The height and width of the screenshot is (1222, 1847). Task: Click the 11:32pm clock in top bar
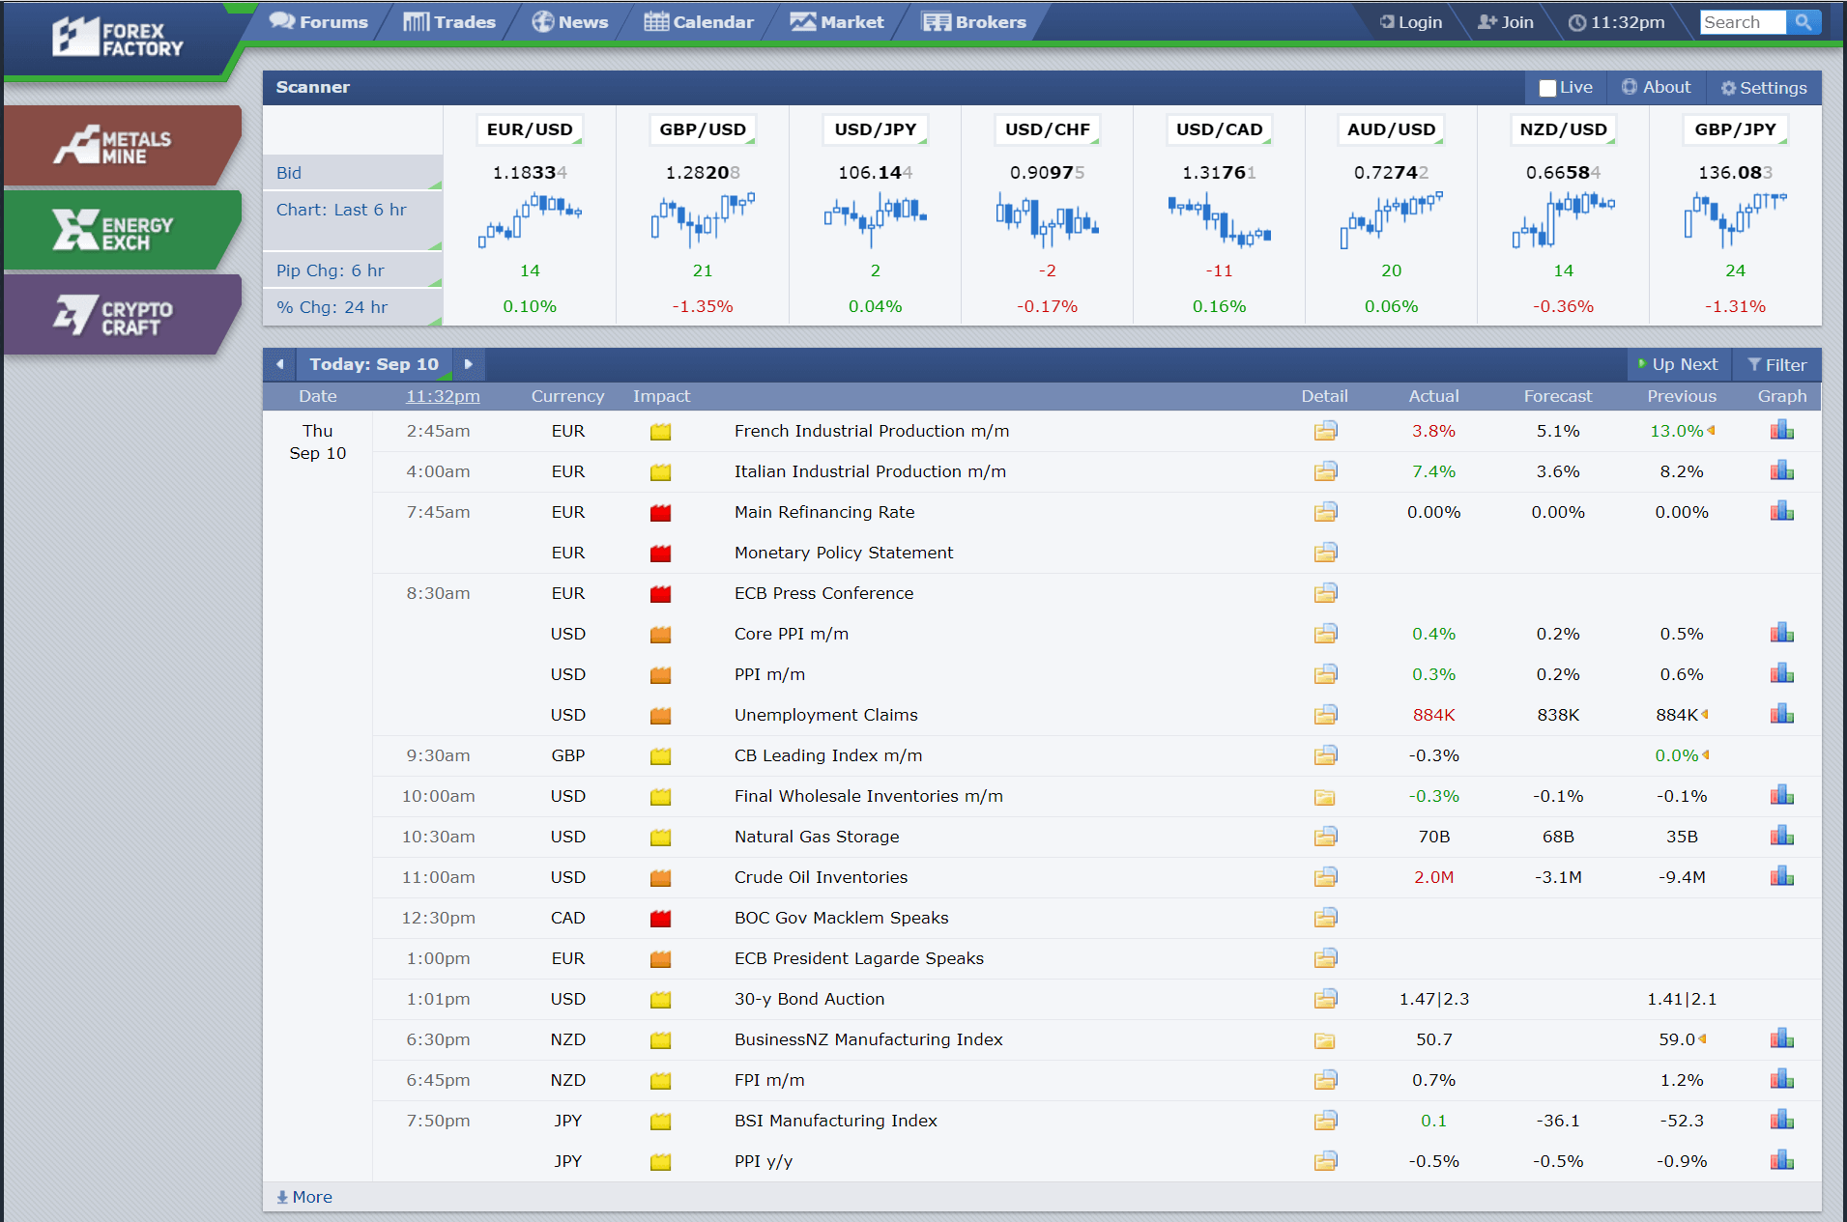point(1616,22)
